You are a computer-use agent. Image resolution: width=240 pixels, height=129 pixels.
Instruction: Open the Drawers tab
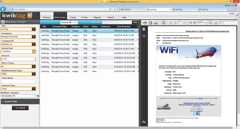pos(47,17)
